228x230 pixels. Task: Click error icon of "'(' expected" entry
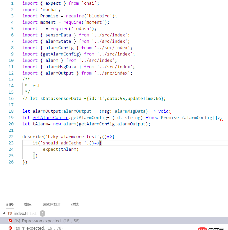(x=10, y=228)
